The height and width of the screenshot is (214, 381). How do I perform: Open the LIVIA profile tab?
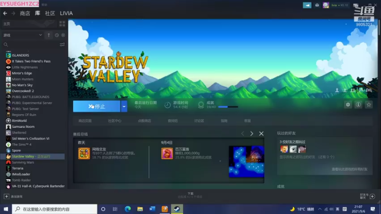[x=66, y=13]
